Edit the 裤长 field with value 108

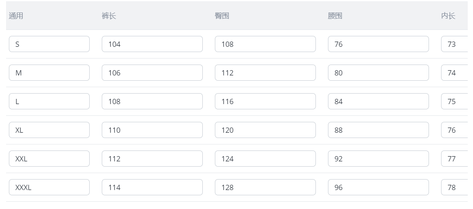pos(152,101)
